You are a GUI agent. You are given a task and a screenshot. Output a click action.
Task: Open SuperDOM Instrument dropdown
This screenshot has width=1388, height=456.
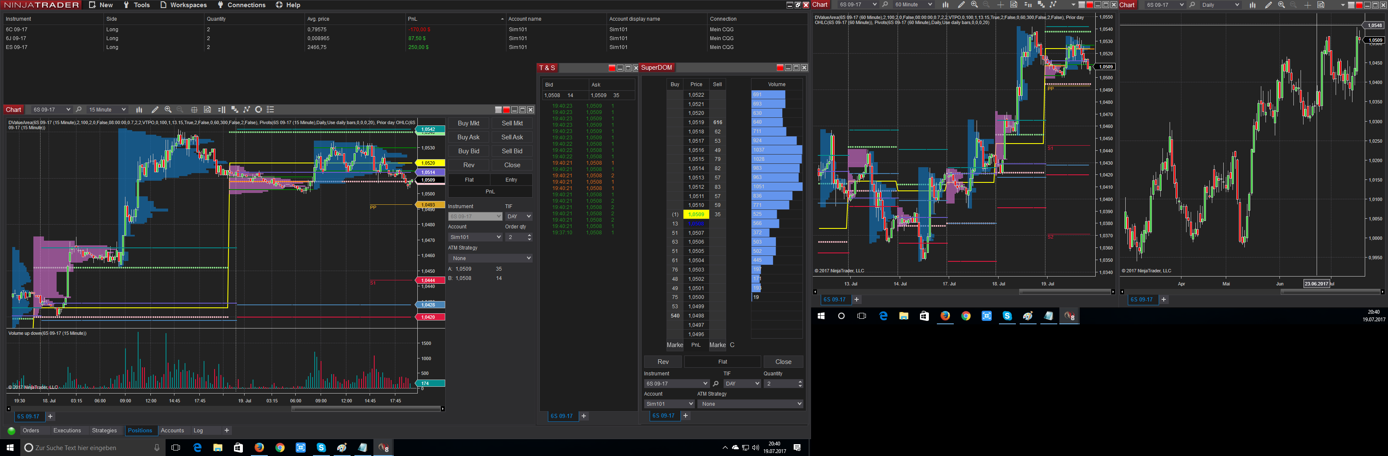tap(677, 384)
